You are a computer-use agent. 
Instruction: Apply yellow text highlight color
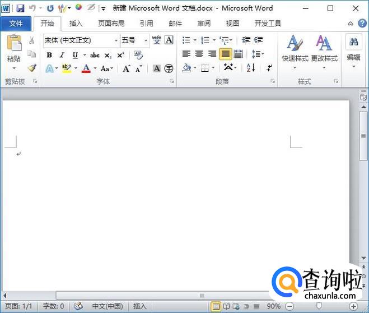[67, 68]
